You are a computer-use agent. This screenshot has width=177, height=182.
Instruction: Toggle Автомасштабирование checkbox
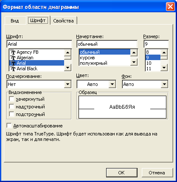click(9, 125)
